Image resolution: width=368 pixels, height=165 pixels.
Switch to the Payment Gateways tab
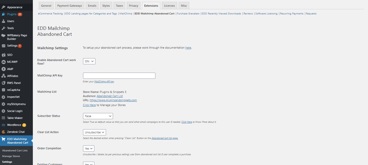pos(70,5)
